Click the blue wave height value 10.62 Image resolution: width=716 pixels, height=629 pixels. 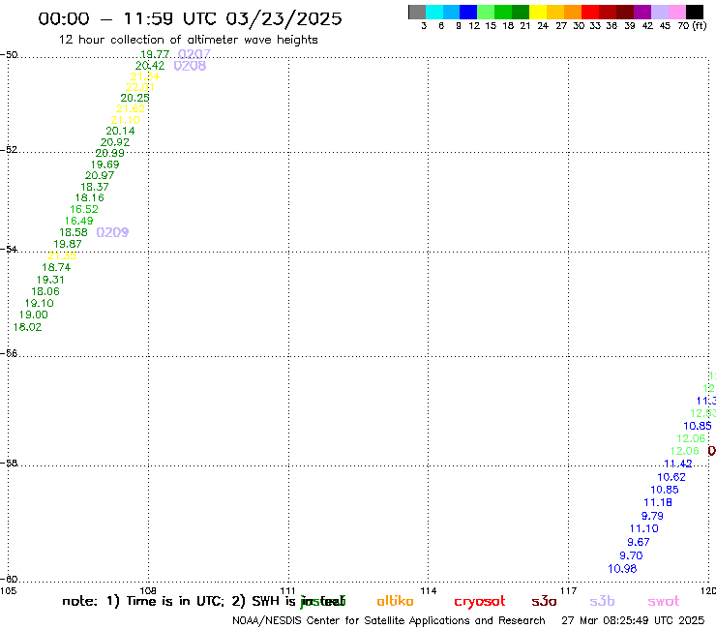(x=671, y=477)
